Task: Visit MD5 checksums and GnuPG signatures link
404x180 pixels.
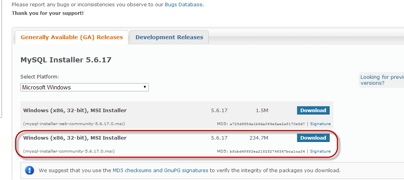Action: (161, 171)
